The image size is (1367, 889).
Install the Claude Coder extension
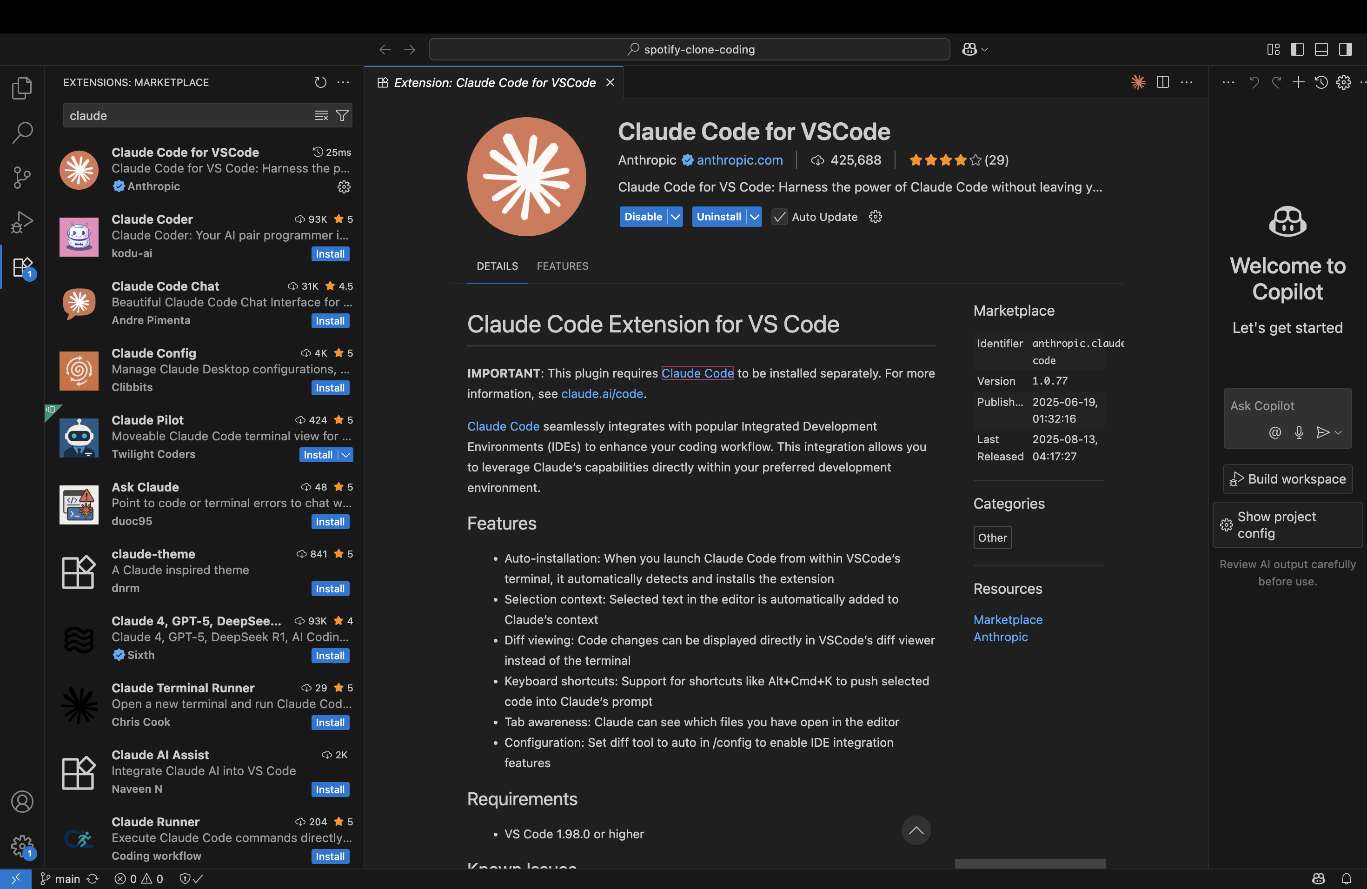330,254
